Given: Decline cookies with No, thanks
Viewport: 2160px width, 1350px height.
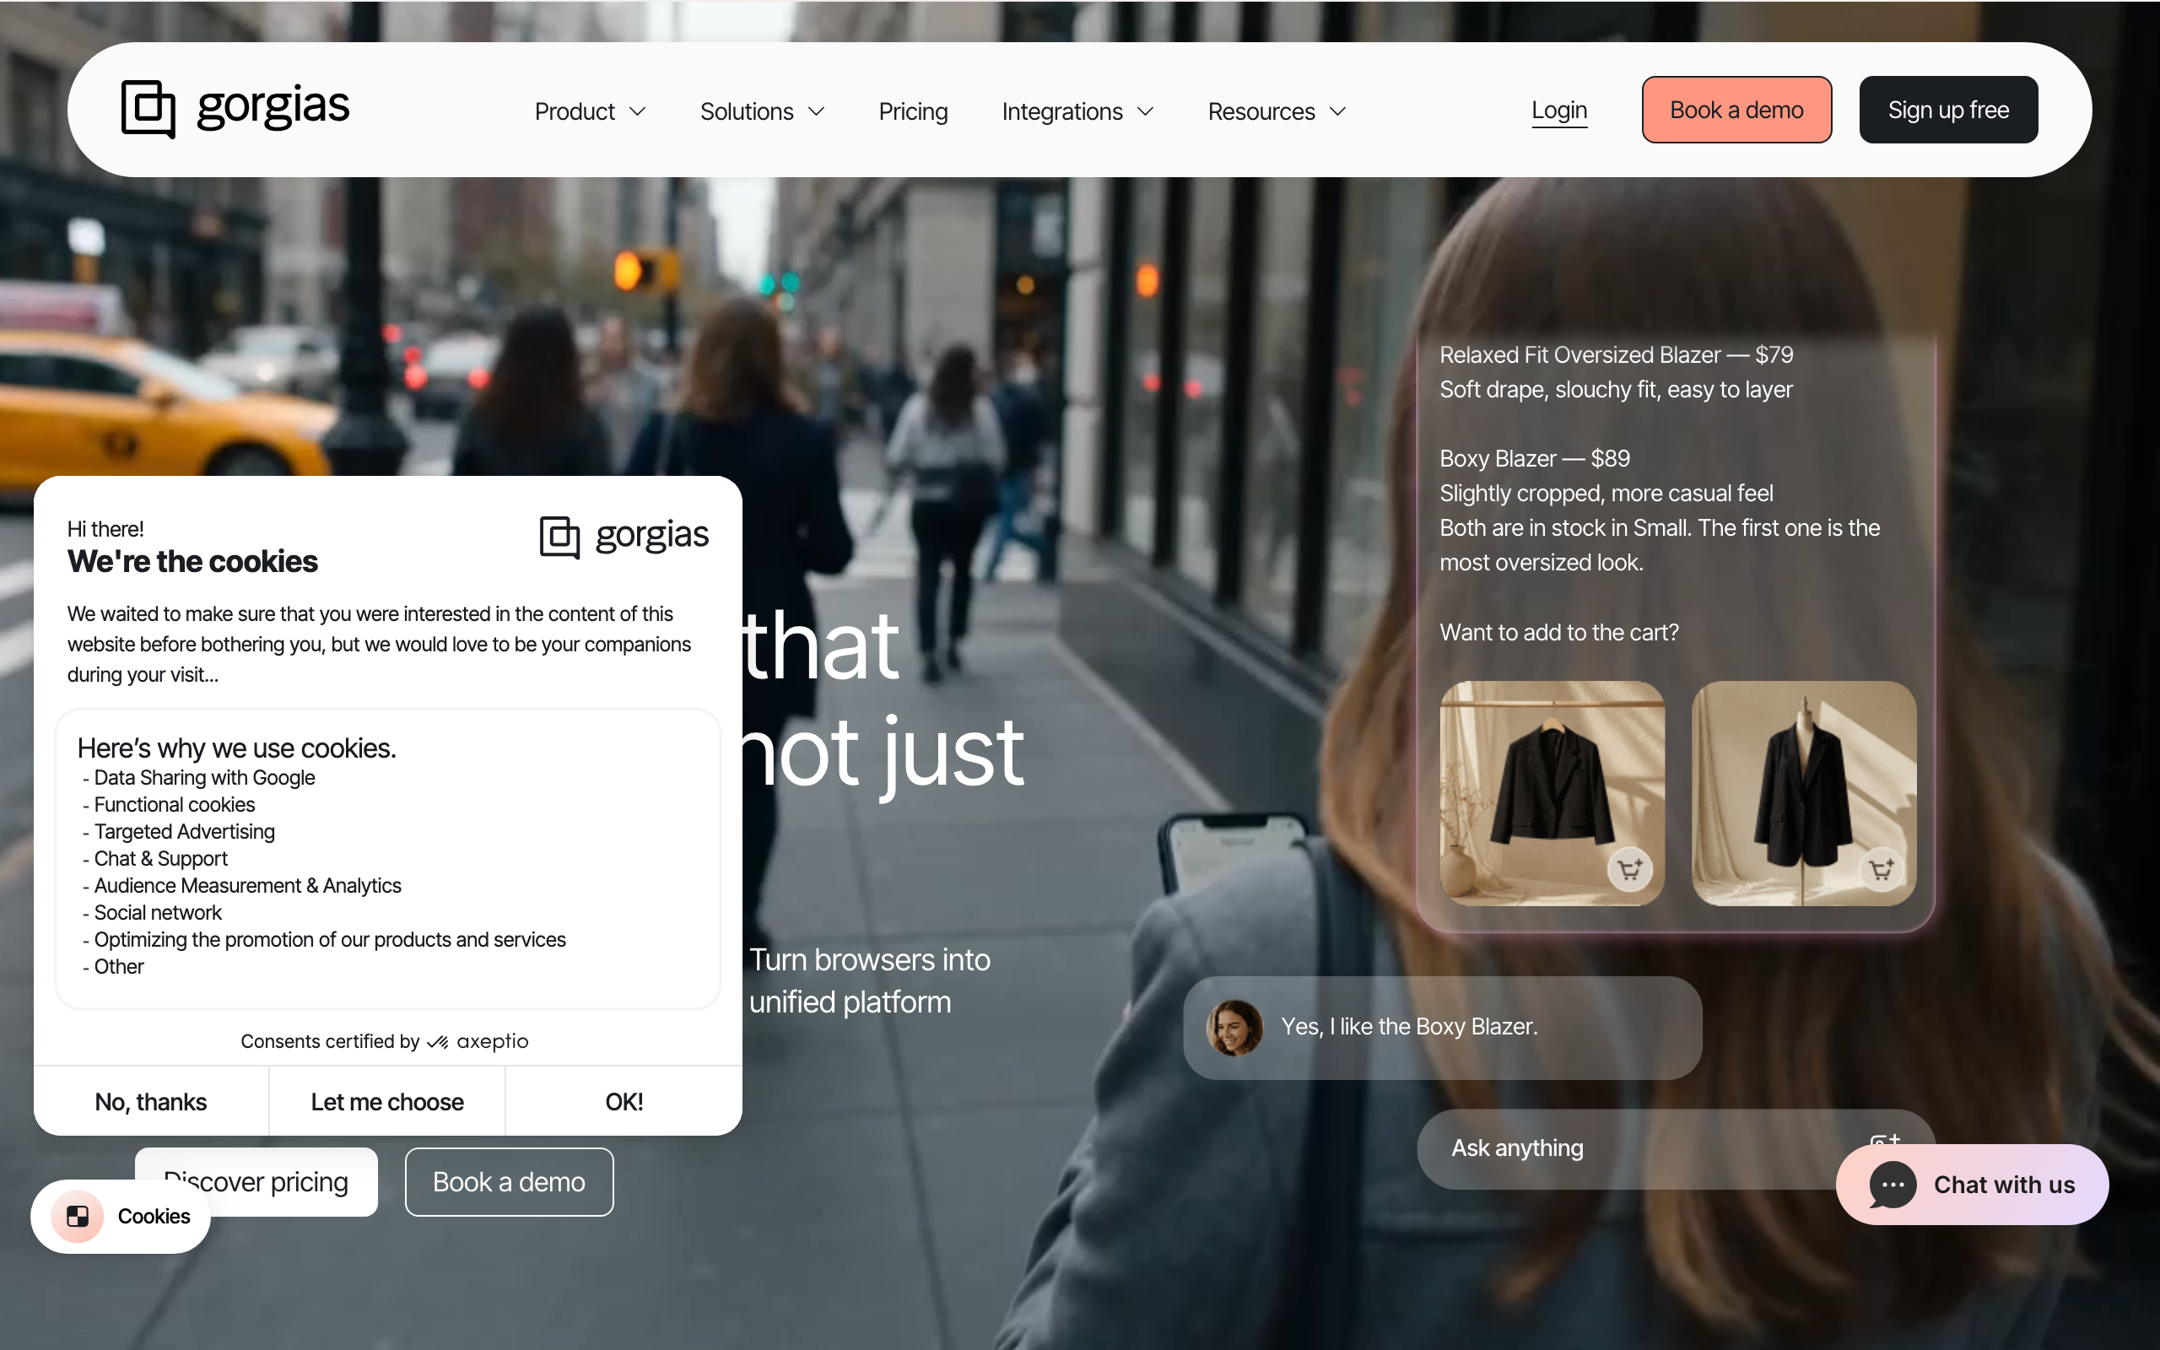Looking at the screenshot, I should [x=151, y=1101].
